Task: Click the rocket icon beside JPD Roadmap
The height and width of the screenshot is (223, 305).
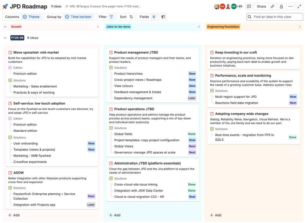Action: 5,6
